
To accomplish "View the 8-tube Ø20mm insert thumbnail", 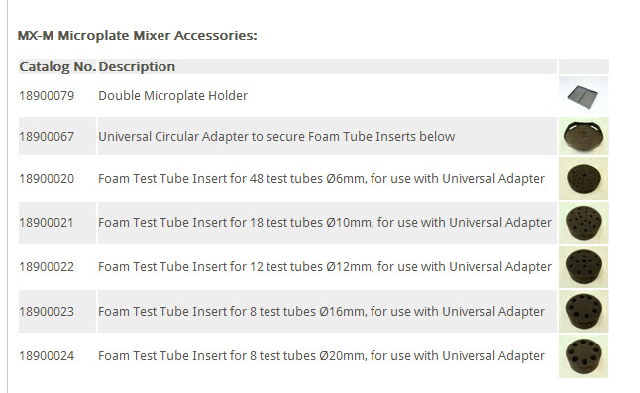I will pos(584,356).
